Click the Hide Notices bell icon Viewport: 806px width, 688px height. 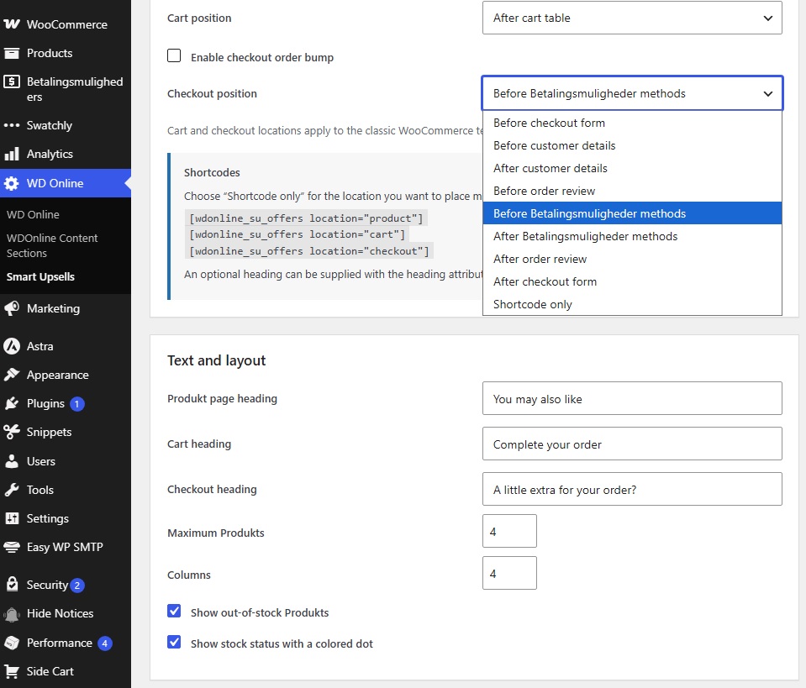(x=11, y=613)
